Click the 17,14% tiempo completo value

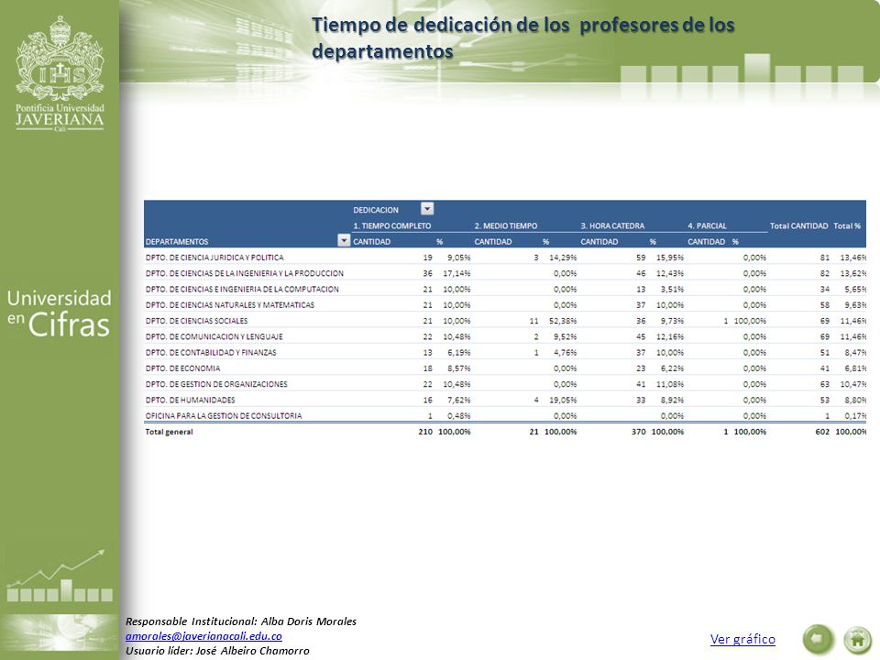point(456,273)
